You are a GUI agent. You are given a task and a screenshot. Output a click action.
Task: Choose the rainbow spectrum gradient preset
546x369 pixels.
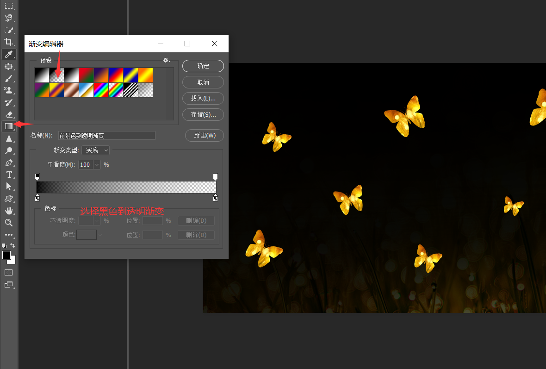click(101, 90)
